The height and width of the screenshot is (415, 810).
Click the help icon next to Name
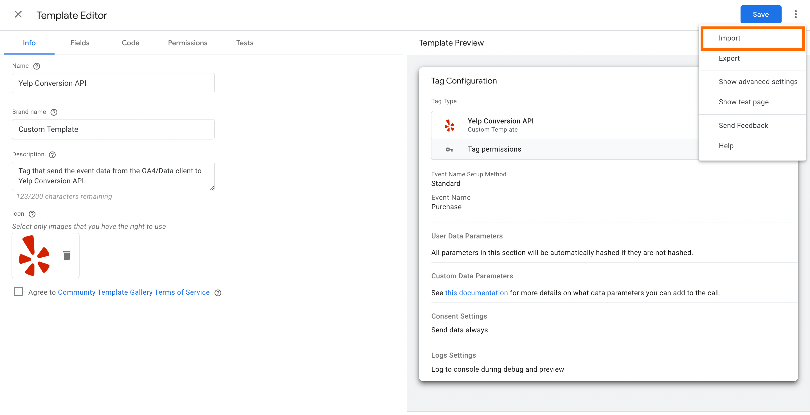coord(37,66)
